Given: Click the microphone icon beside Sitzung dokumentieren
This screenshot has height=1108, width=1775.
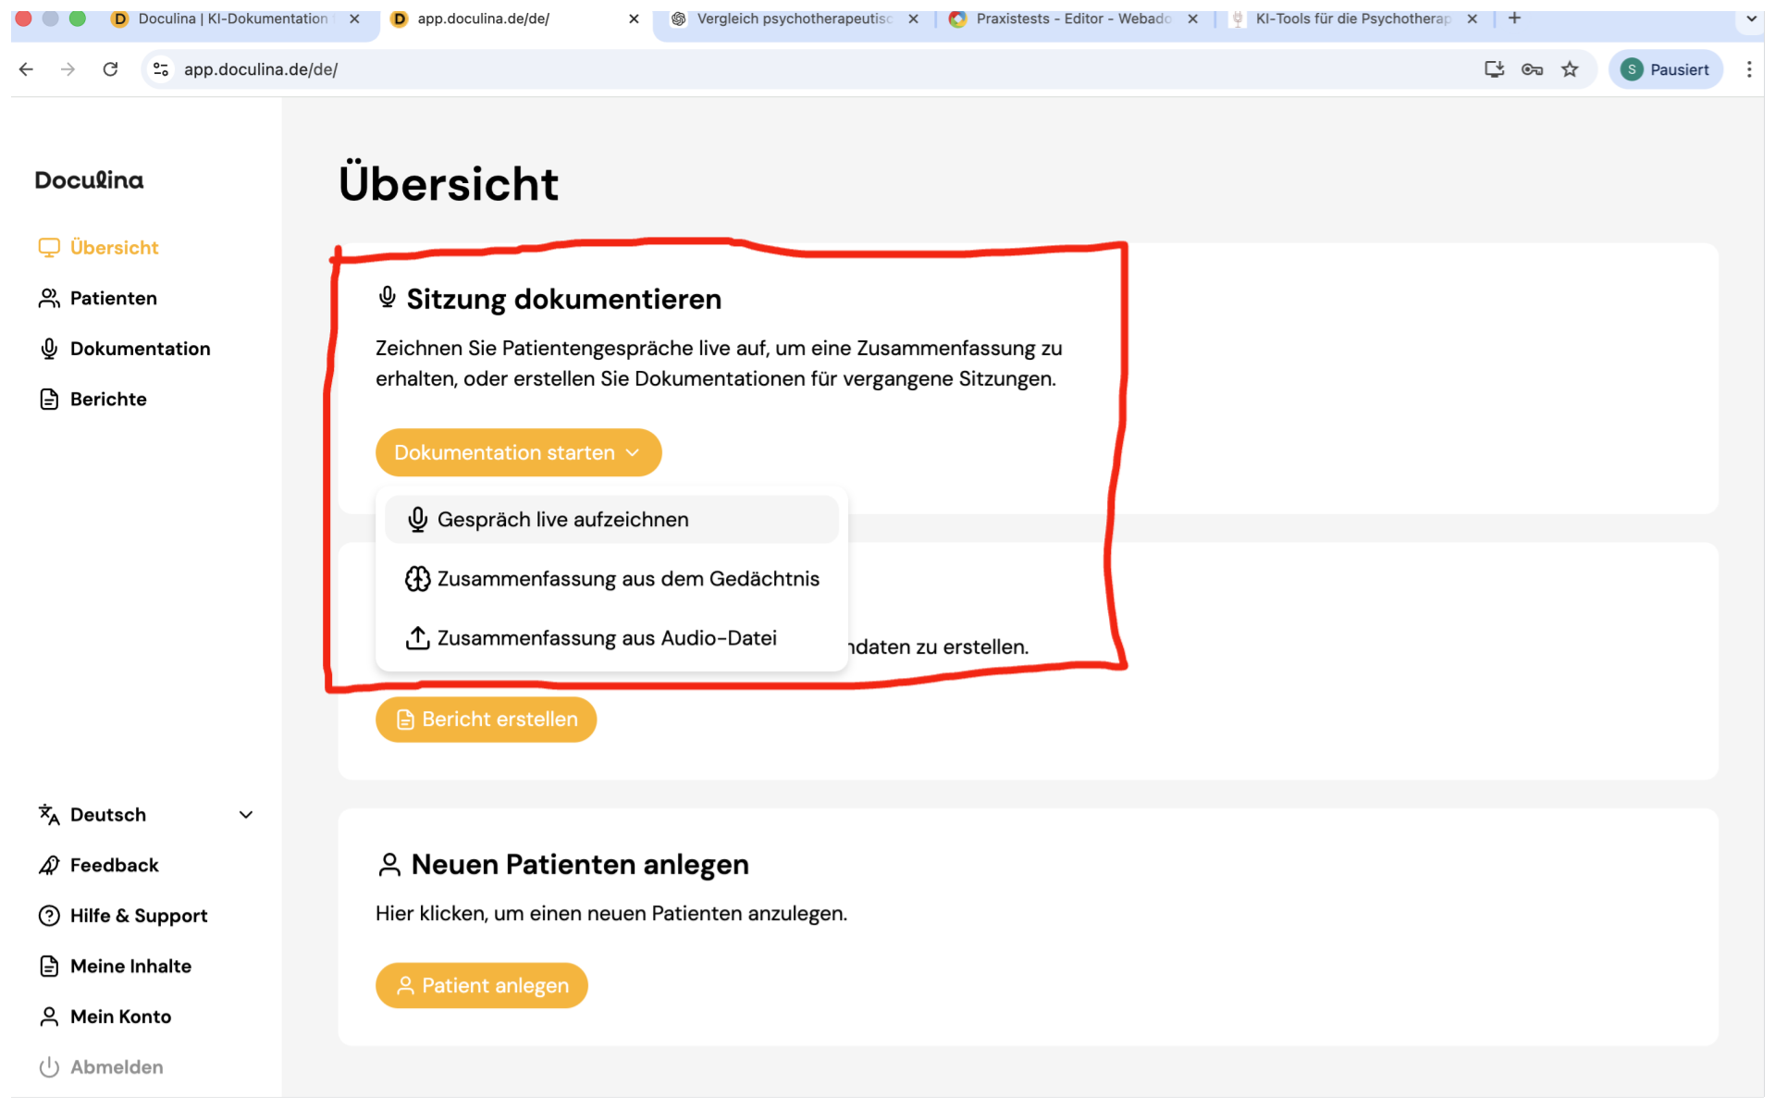Looking at the screenshot, I should point(388,298).
